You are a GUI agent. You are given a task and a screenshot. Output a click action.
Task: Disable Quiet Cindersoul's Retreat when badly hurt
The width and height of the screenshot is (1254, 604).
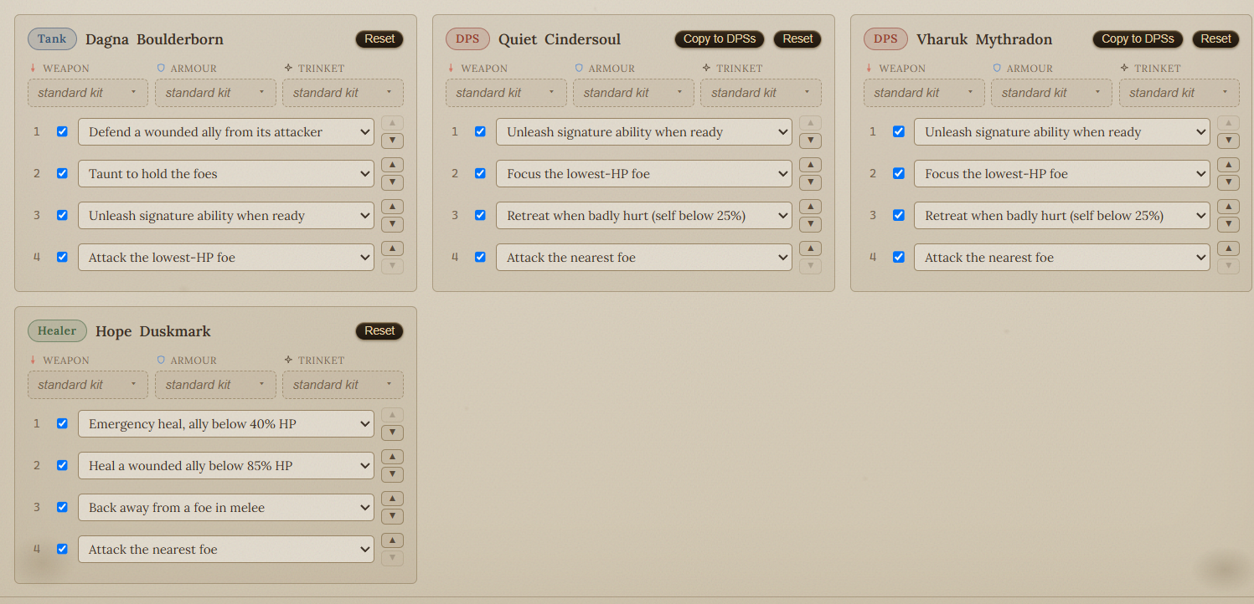(480, 215)
